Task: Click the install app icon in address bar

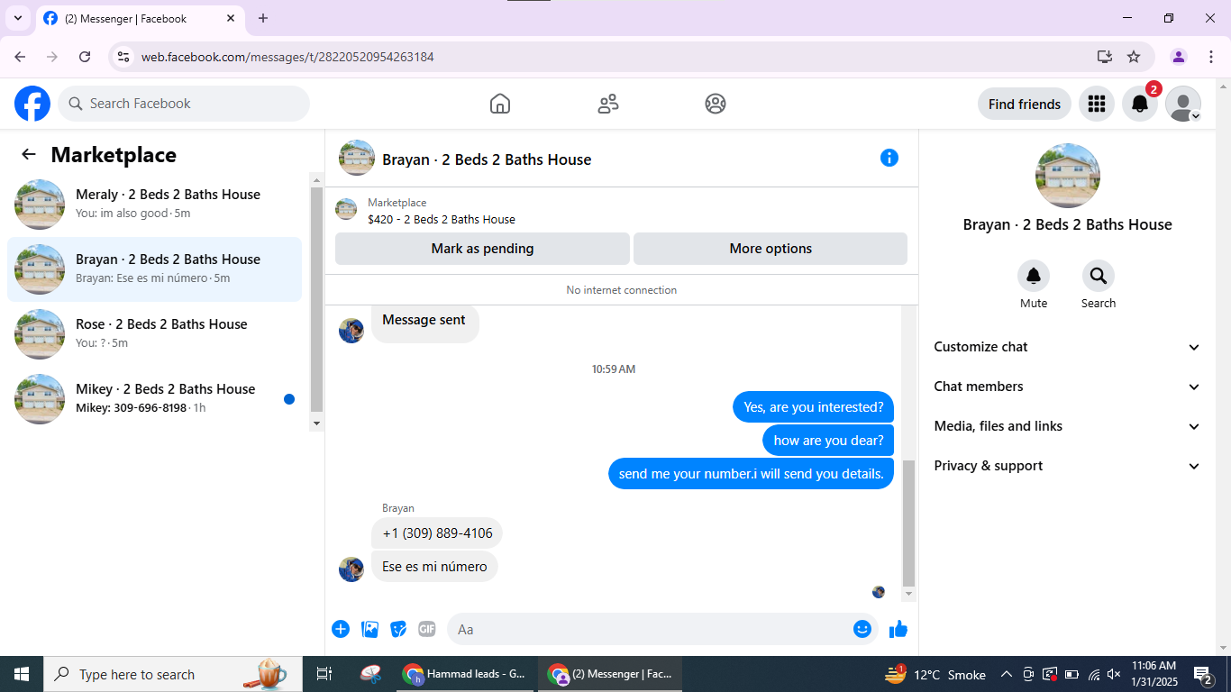Action: coord(1105,57)
